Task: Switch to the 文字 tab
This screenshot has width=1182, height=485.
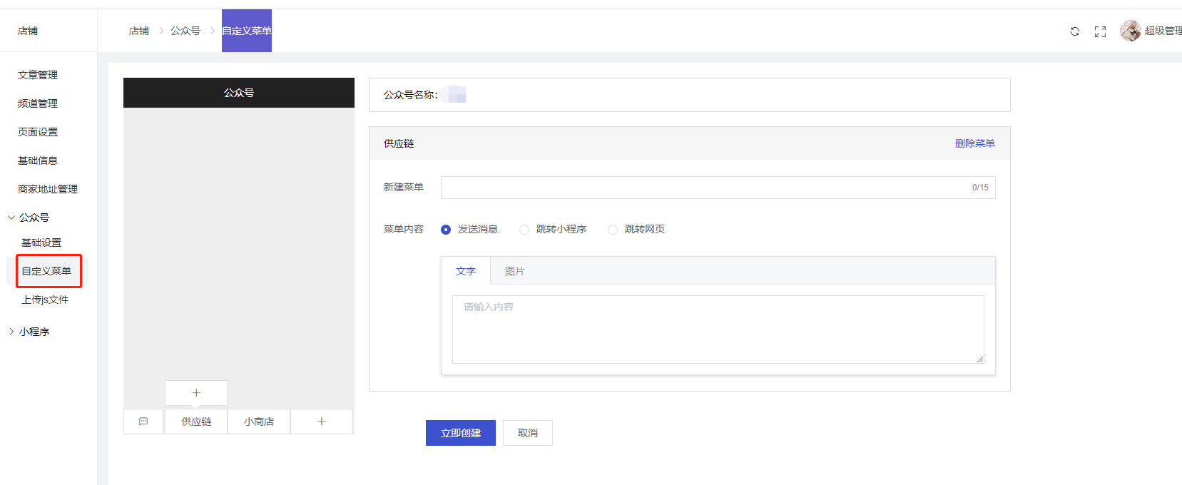Action: point(466,271)
